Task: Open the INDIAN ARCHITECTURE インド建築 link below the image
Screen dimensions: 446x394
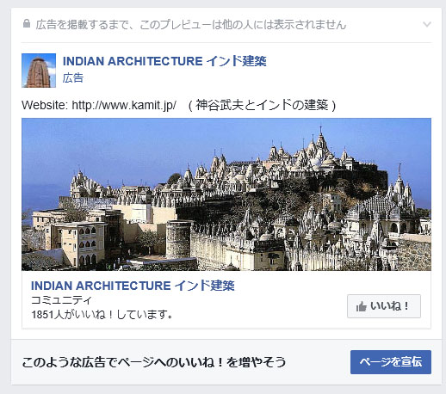Action: tap(133, 286)
